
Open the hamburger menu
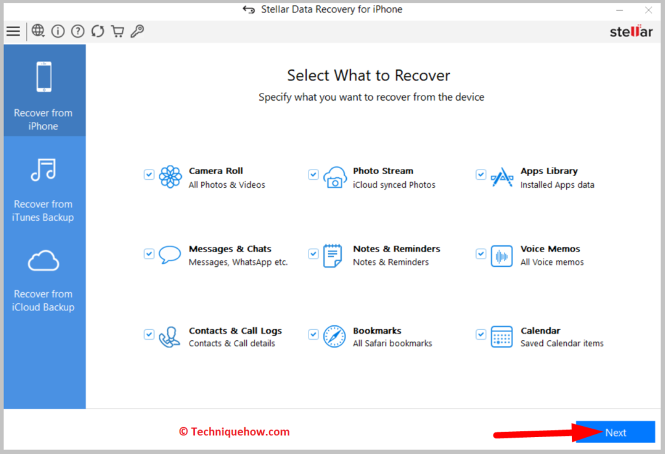click(13, 31)
